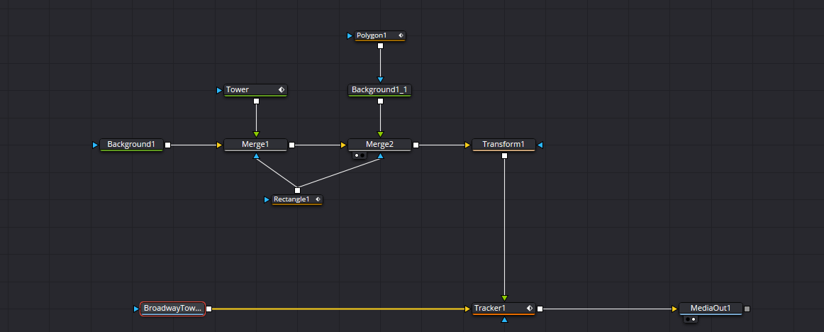Click the keyframe diamond icon on Tracker1 node

(x=530, y=308)
